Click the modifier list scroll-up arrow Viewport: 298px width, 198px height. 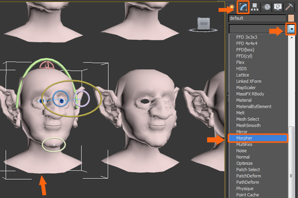292,38
